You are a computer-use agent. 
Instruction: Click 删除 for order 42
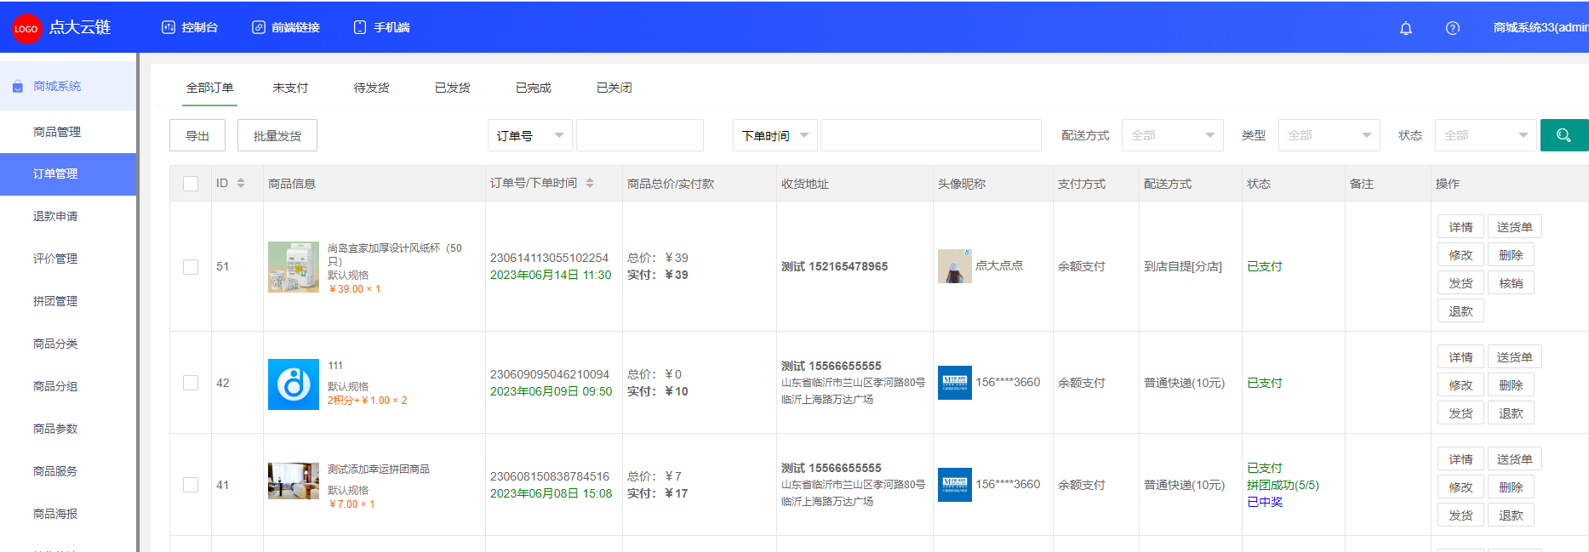(x=1512, y=385)
